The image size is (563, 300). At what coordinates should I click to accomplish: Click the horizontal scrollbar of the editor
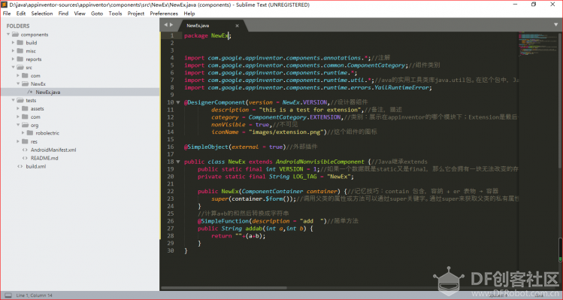[x=224, y=288]
